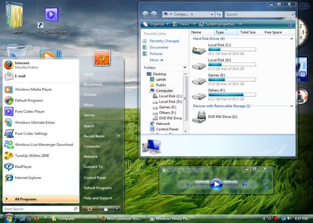Click Recently Changed favorite link

click(x=161, y=41)
